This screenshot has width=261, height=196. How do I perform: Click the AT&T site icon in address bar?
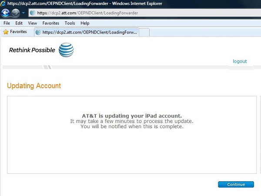33,13
